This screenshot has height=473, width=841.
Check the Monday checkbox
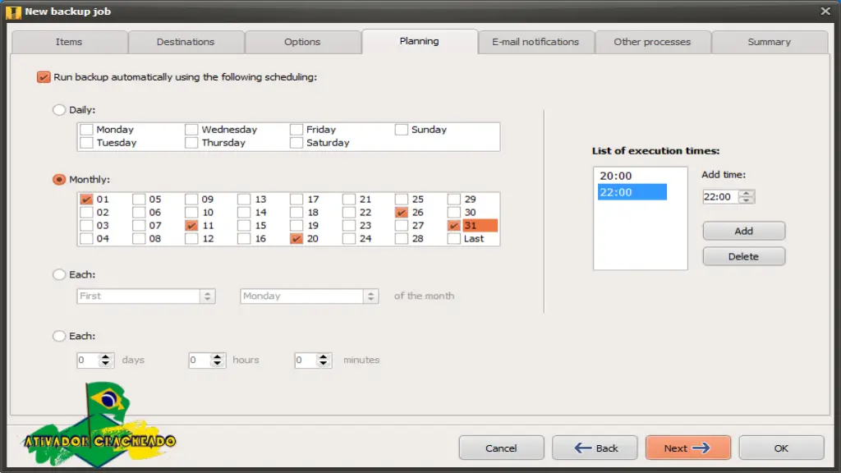coord(86,130)
